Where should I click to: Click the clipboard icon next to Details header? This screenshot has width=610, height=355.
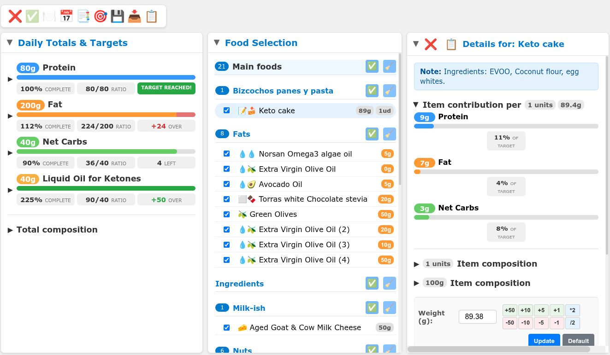click(x=450, y=44)
